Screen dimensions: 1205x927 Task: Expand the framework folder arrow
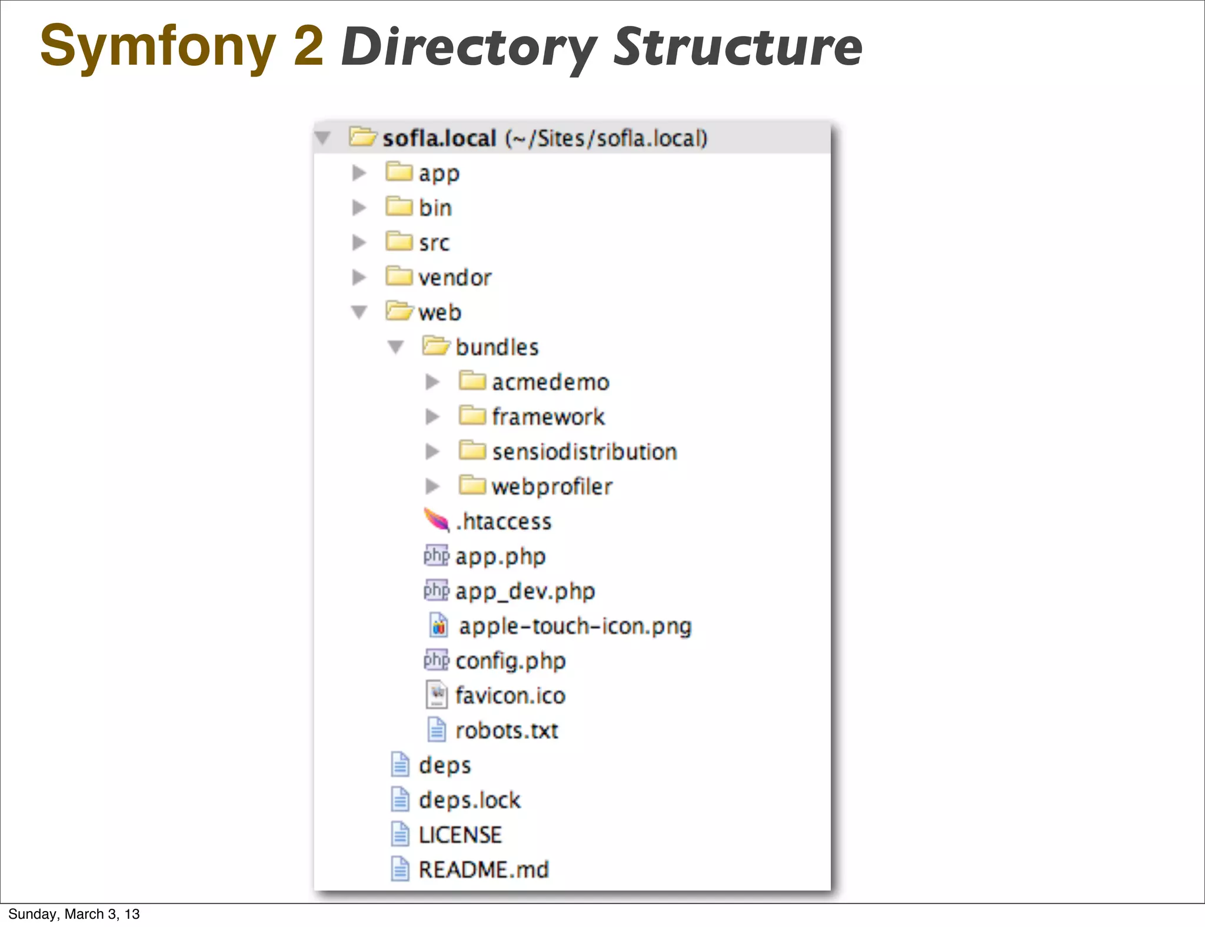point(432,416)
